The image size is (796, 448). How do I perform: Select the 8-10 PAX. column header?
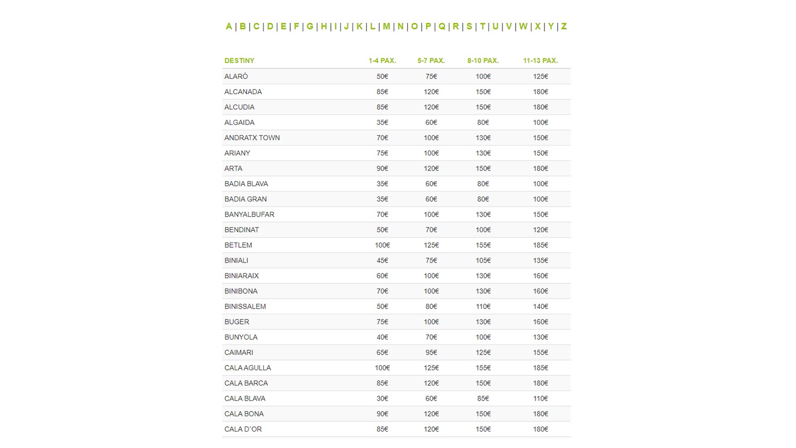click(483, 61)
